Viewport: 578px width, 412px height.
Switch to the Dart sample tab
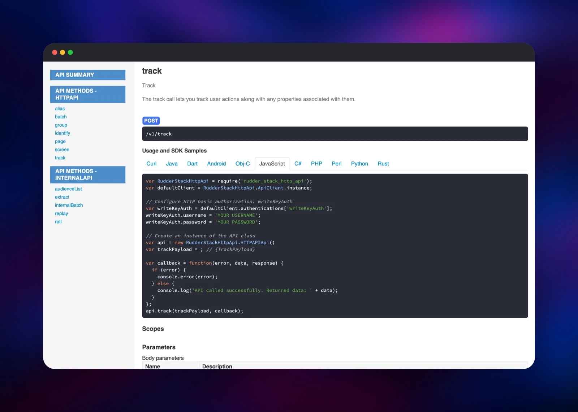[x=192, y=164]
